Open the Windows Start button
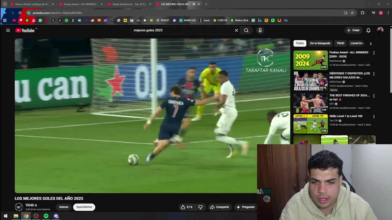The width and height of the screenshot is (392, 220). coord(5,216)
